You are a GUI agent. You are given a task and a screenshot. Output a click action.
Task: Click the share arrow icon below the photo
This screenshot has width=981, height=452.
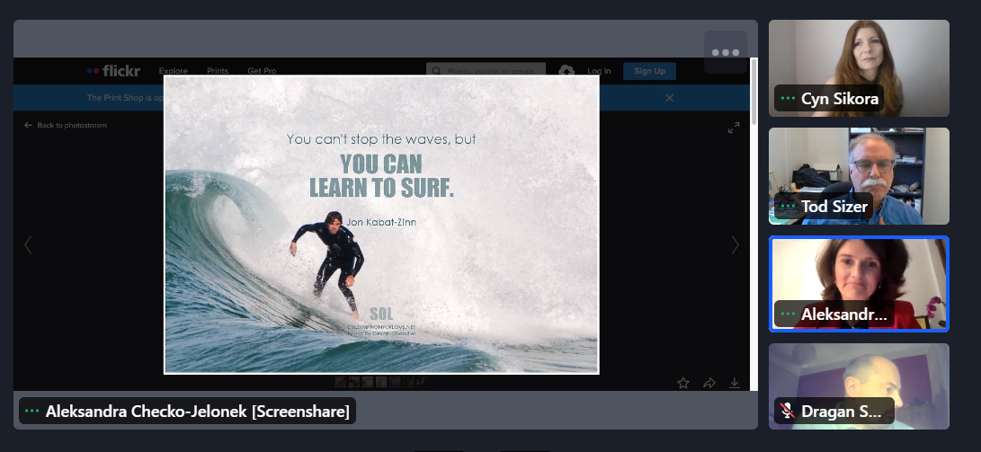point(709,383)
